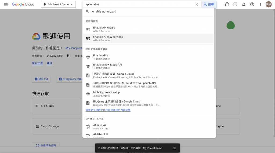Open Enabled APIs & services result
275x153 pixels.
coord(148,38)
